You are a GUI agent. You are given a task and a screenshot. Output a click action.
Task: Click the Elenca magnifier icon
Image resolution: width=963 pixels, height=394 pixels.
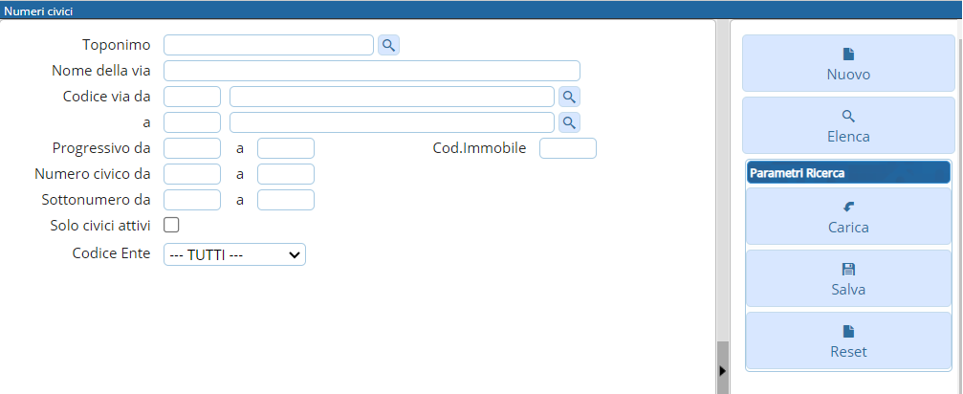point(848,116)
